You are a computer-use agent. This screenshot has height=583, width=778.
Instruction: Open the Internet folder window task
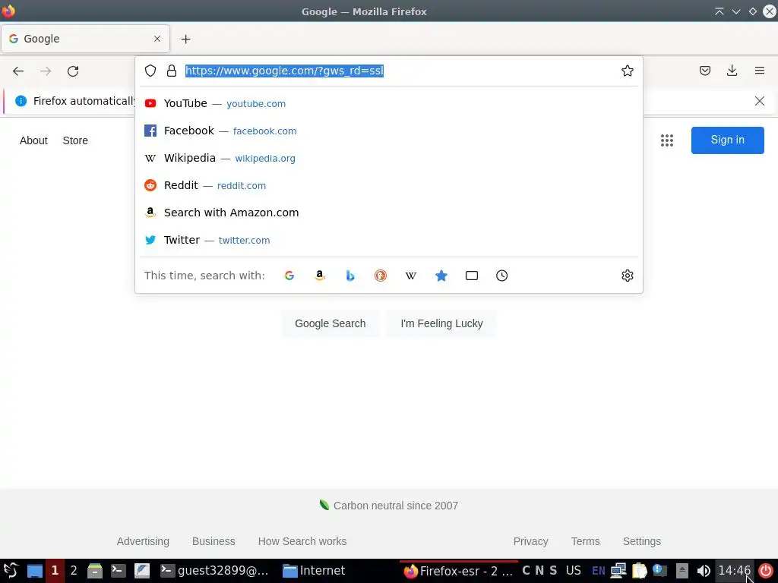click(x=314, y=571)
